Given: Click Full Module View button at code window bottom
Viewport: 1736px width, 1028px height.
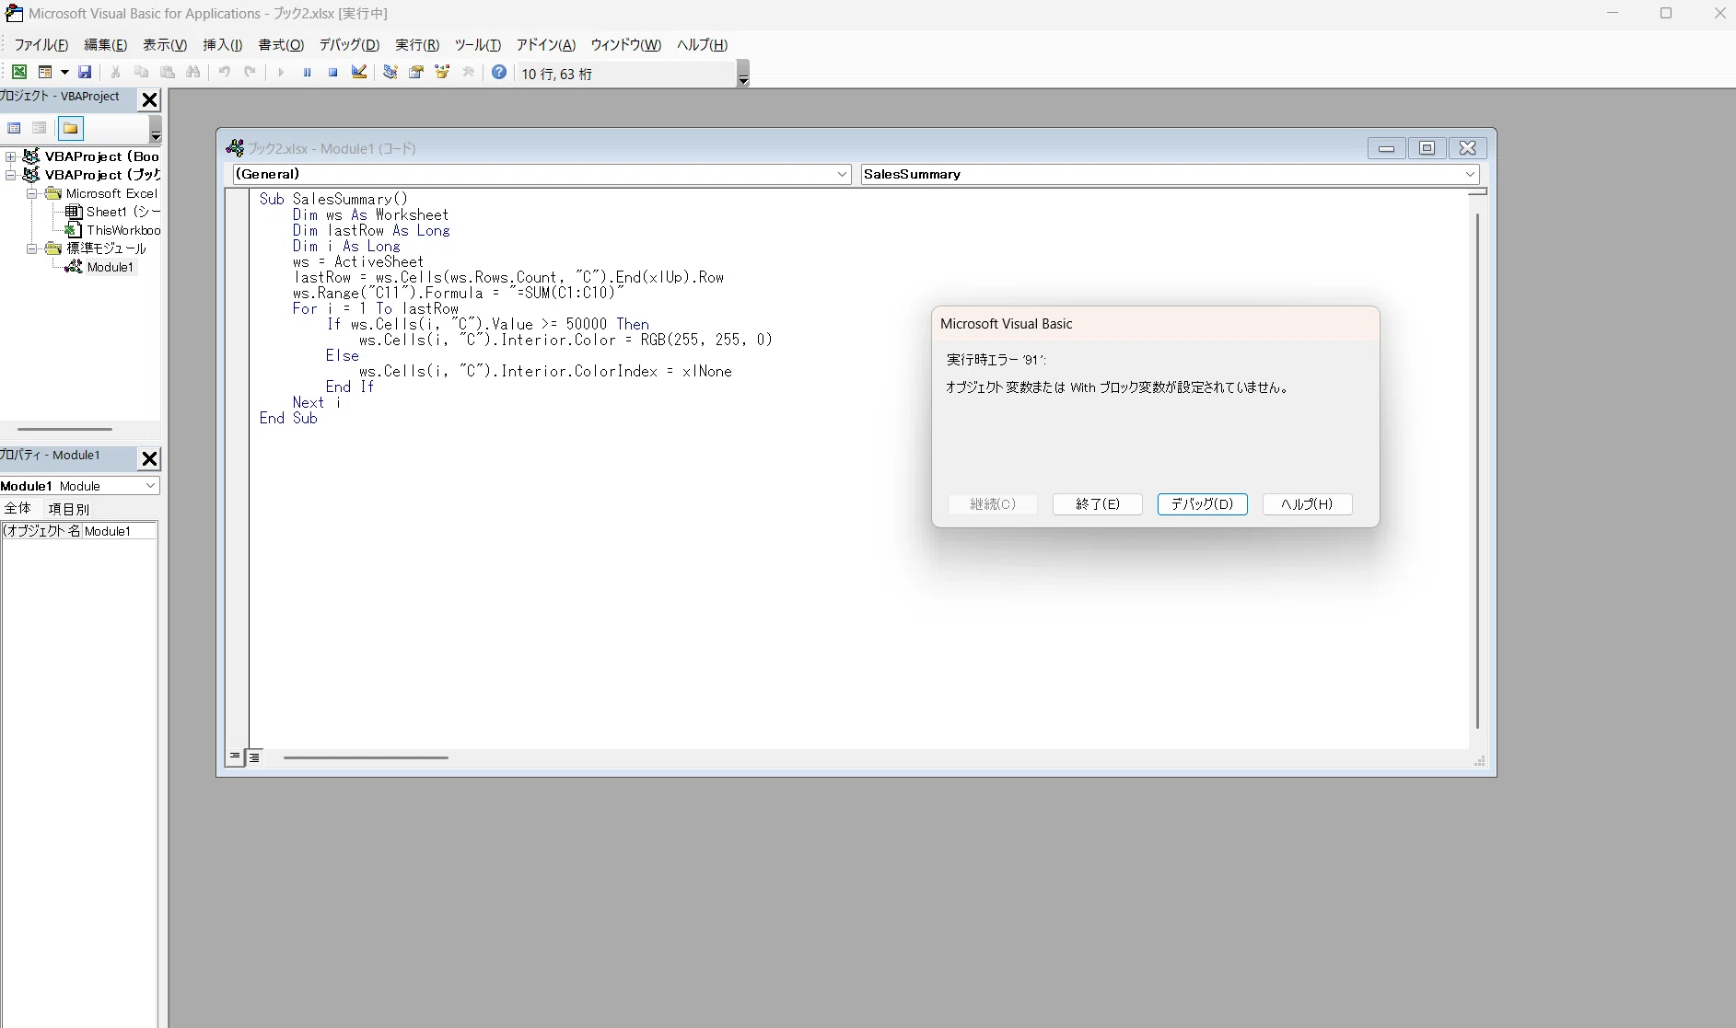Looking at the screenshot, I should point(254,757).
